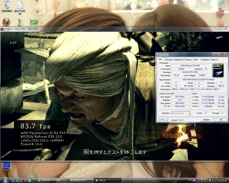Launch Internet Explorer from Quick Launch
The width and height of the screenshot is (229, 183).
(21, 180)
